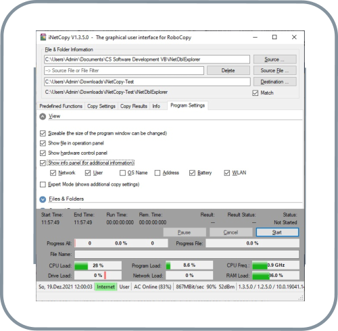
Task: Toggle Show hardware control panel checkbox
Action: click(43, 153)
